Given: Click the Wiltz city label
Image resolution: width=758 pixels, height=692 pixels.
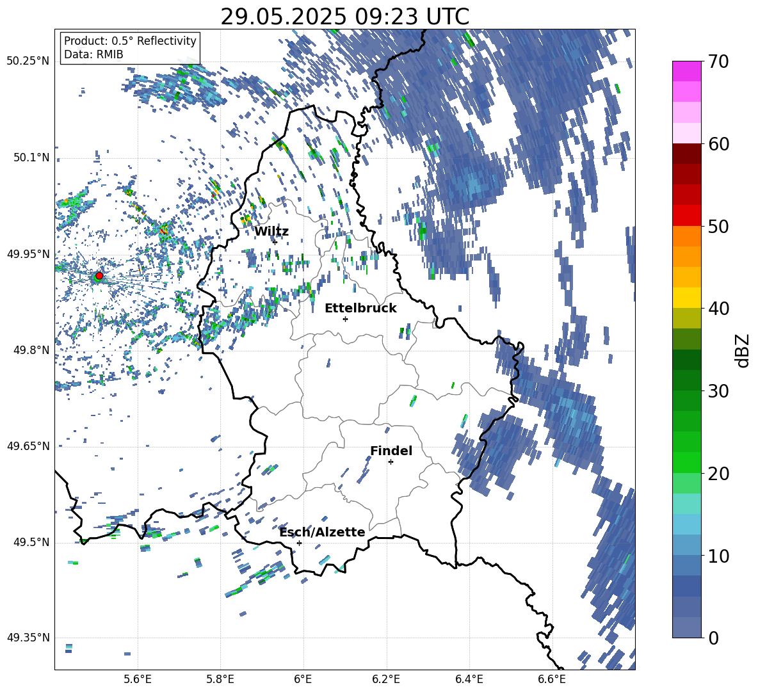Looking at the screenshot, I should (x=271, y=232).
